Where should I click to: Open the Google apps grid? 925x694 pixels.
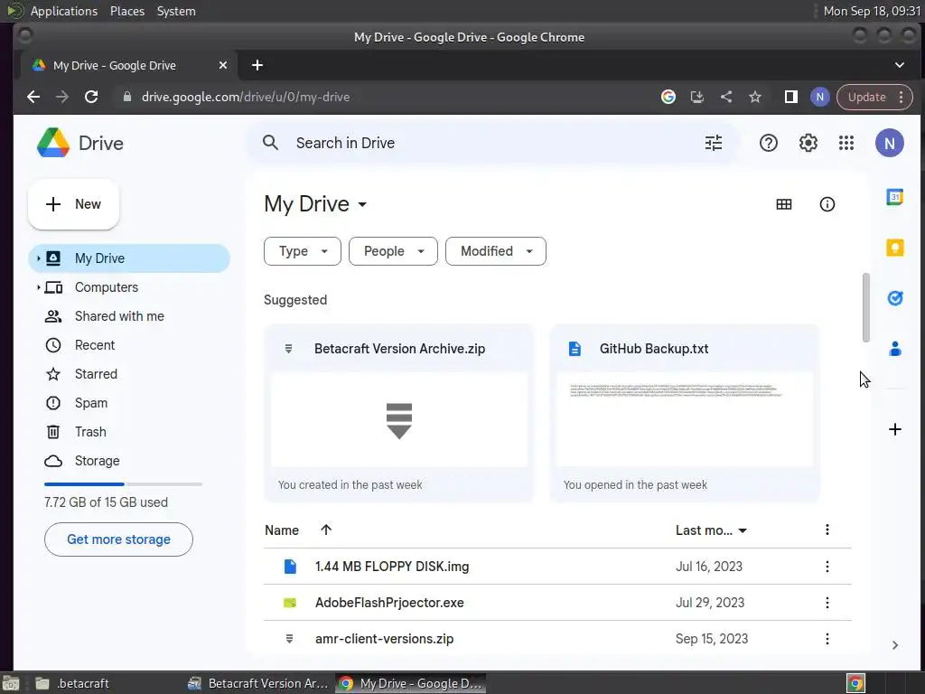pyautogui.click(x=846, y=143)
